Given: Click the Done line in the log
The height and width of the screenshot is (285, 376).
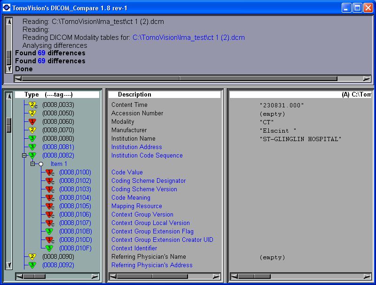Looking at the screenshot, I should pos(24,69).
